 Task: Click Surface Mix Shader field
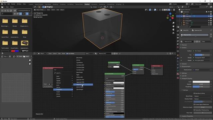coord(201,51)
